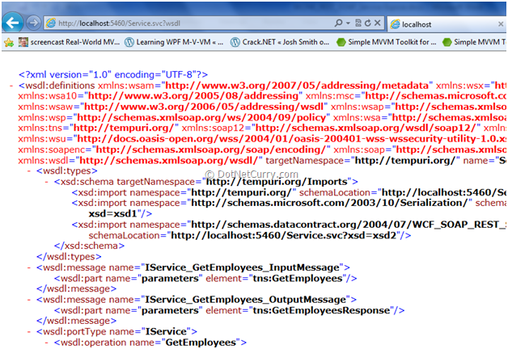Click the text "tns:GetEmployees" element value
This screenshot has width=508, height=349.
click(x=298, y=279)
